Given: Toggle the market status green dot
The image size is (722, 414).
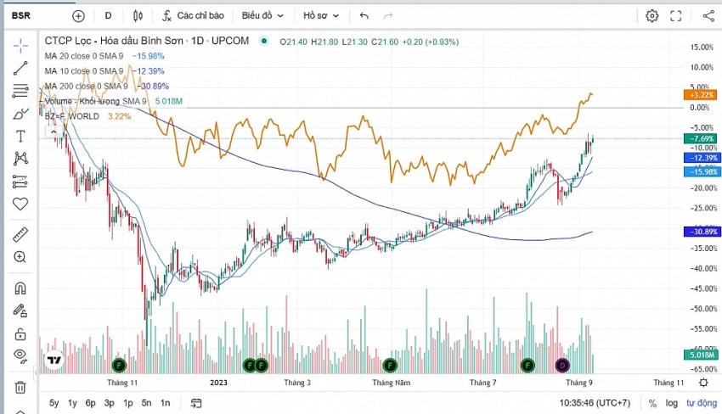Looking at the screenshot, I should pyautogui.click(x=264, y=41).
